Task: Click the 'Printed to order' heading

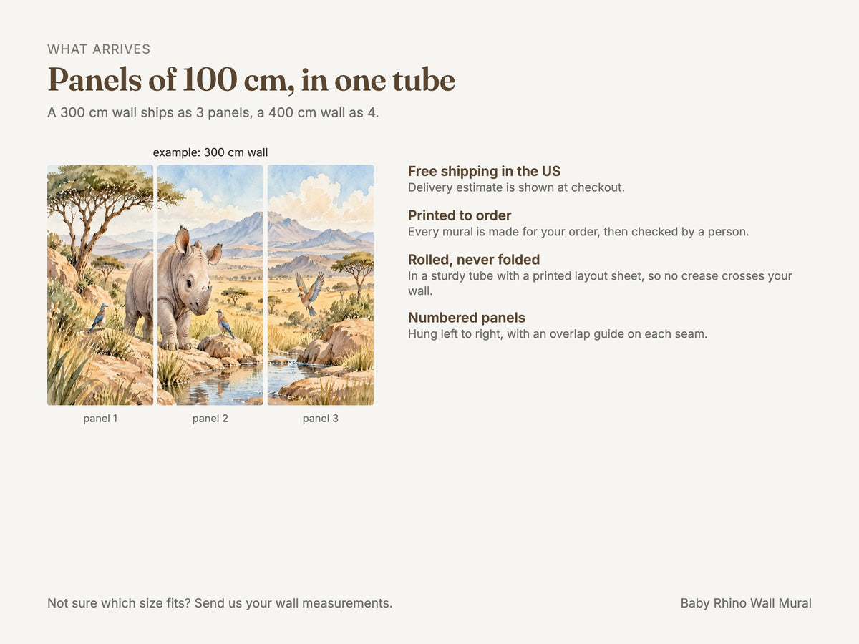Action: point(460,215)
